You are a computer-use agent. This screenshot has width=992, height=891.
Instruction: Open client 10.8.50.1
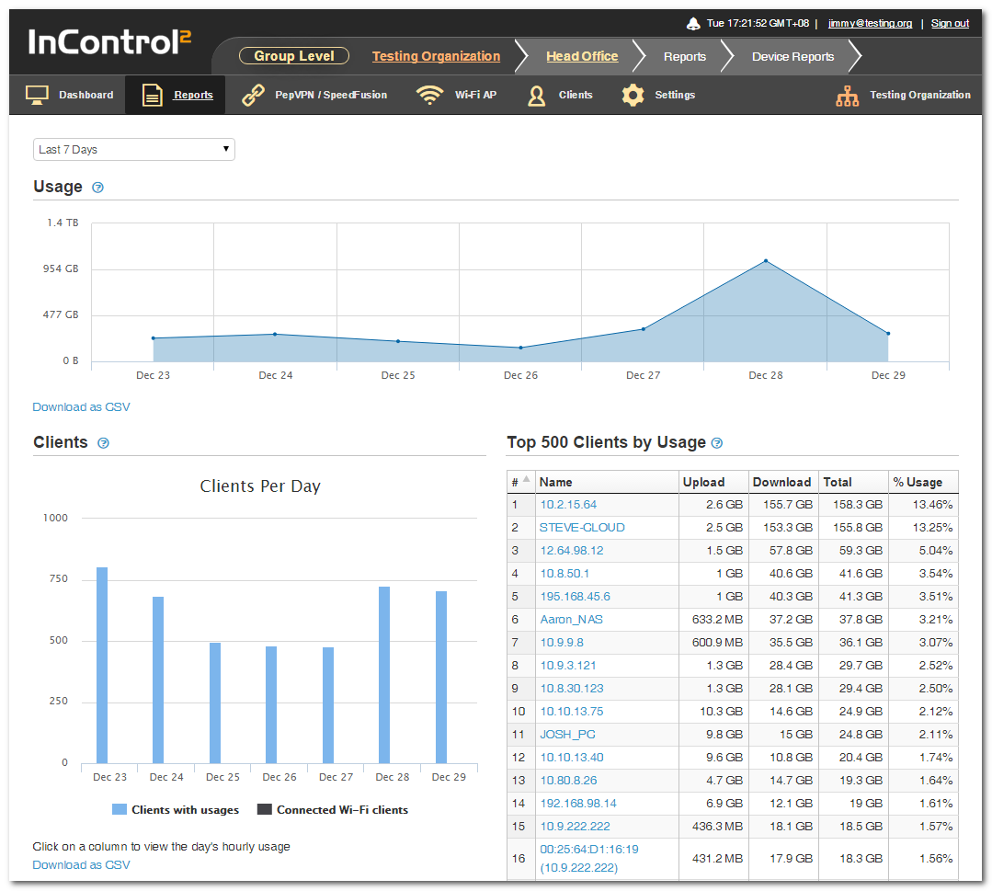tap(564, 574)
